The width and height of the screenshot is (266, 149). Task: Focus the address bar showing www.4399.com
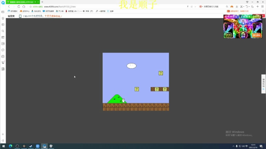[60, 7]
